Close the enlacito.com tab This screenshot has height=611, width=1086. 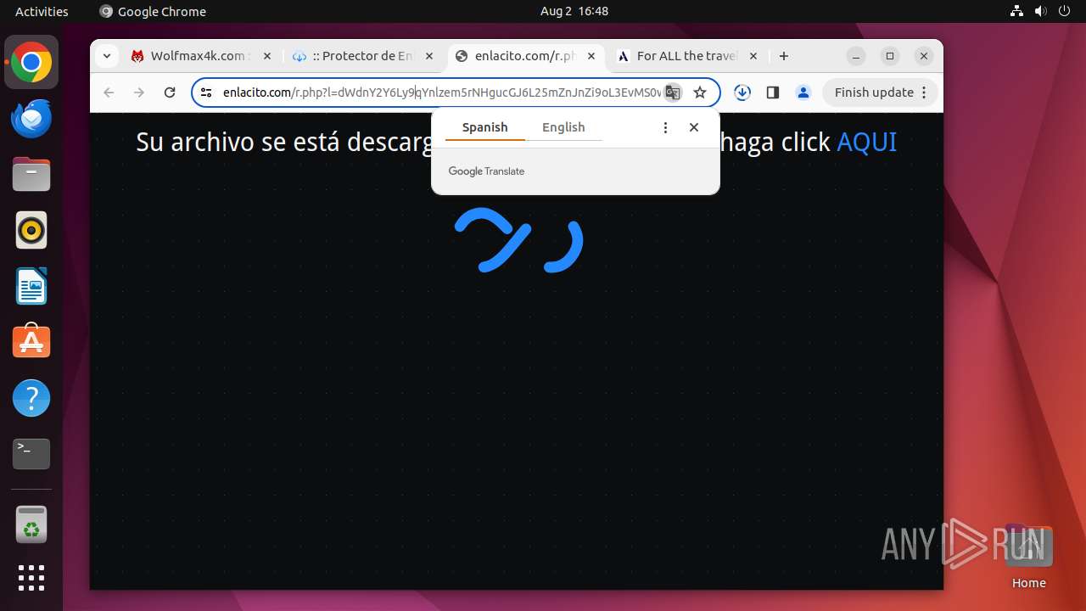point(591,56)
